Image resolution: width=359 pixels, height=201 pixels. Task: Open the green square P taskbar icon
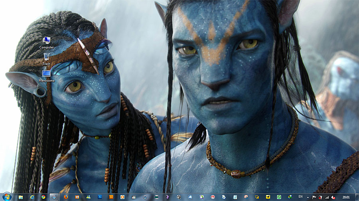[x=279, y=197]
